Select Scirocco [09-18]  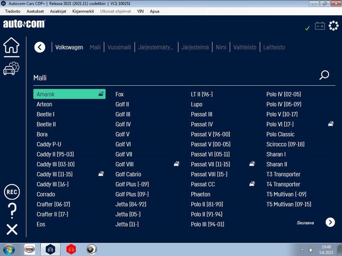pyautogui.click(x=285, y=144)
